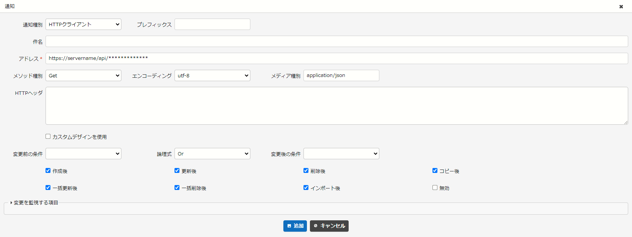
Task: Uncheck the インポート後 checkbox
Action: tap(306, 188)
